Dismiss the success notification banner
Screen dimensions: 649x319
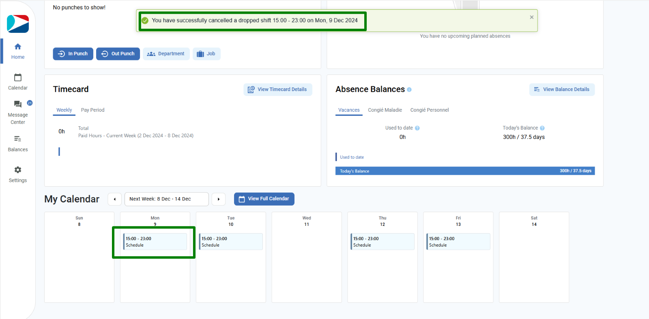531,17
